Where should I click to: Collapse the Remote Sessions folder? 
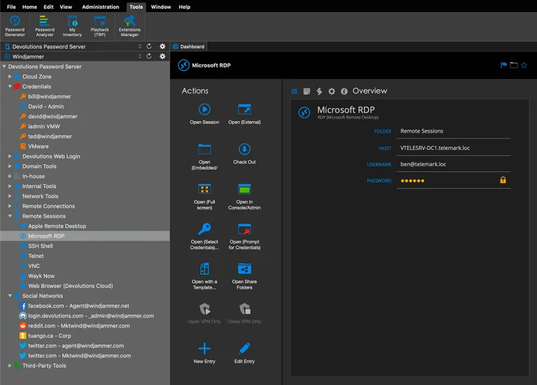(10, 216)
